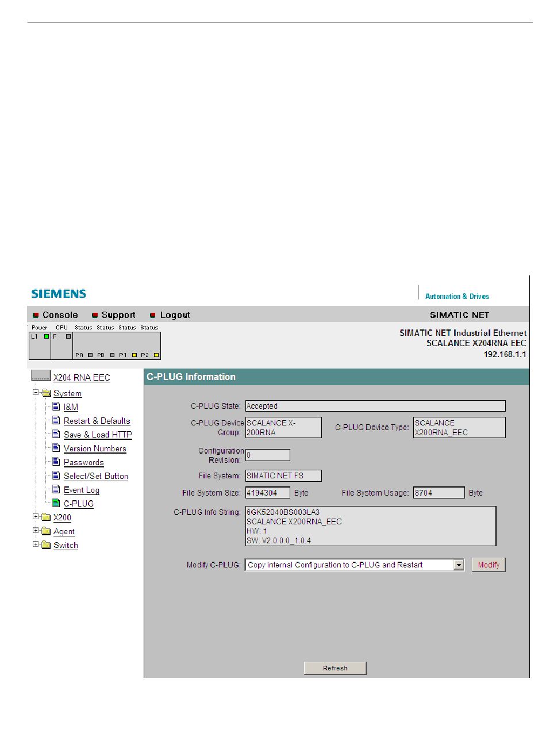546x748 pixels.
Task: Open the X200 link in tree
Action: [x=62, y=517]
